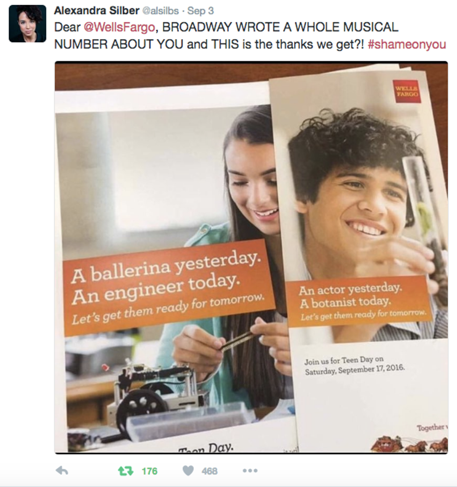The image size is (457, 487).
Task: Click the Alexandra Silber display name
Action: click(x=97, y=11)
